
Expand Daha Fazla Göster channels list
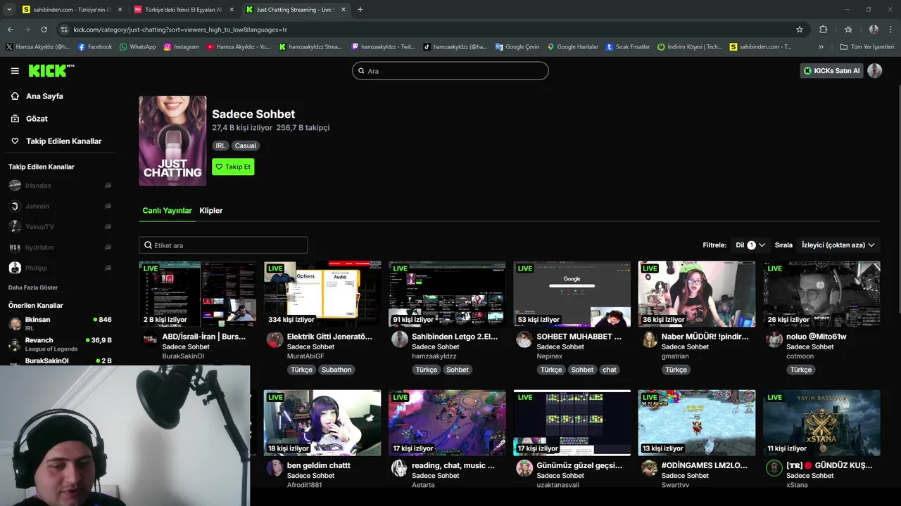click(33, 287)
